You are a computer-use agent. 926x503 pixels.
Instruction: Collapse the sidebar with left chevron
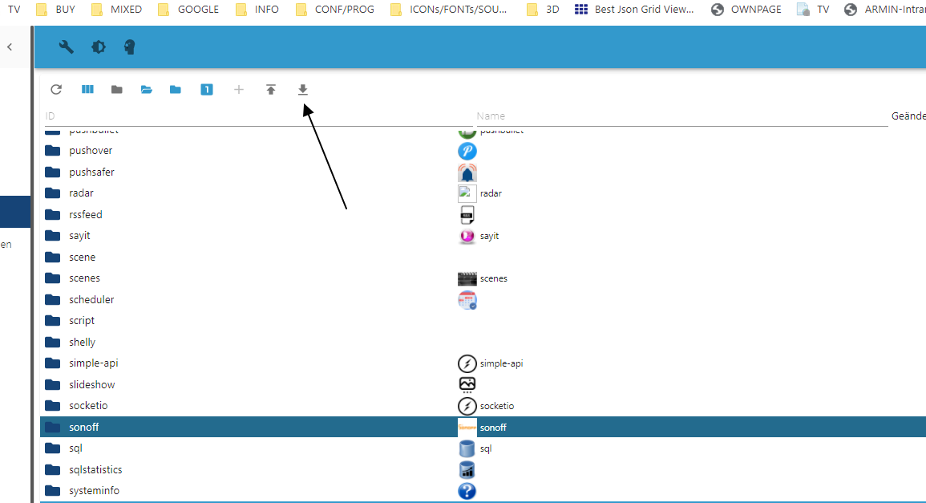pyautogui.click(x=10, y=47)
